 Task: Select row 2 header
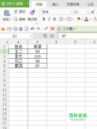point(4,51)
